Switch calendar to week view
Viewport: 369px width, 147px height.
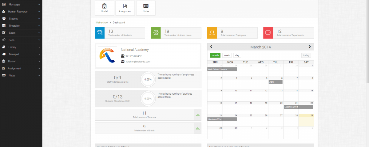(x=227, y=55)
